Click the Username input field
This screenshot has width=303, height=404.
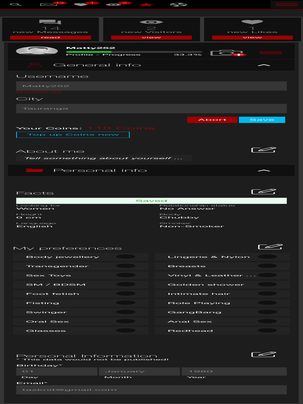pyautogui.click(x=151, y=86)
